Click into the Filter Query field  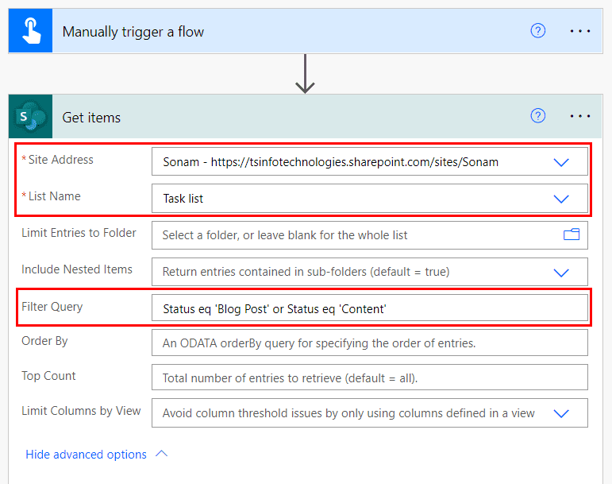(370, 308)
